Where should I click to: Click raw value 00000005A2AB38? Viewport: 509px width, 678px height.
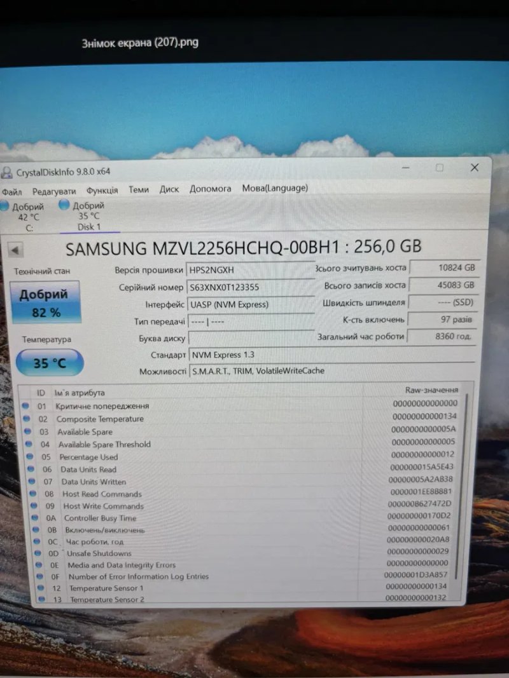[x=421, y=479]
